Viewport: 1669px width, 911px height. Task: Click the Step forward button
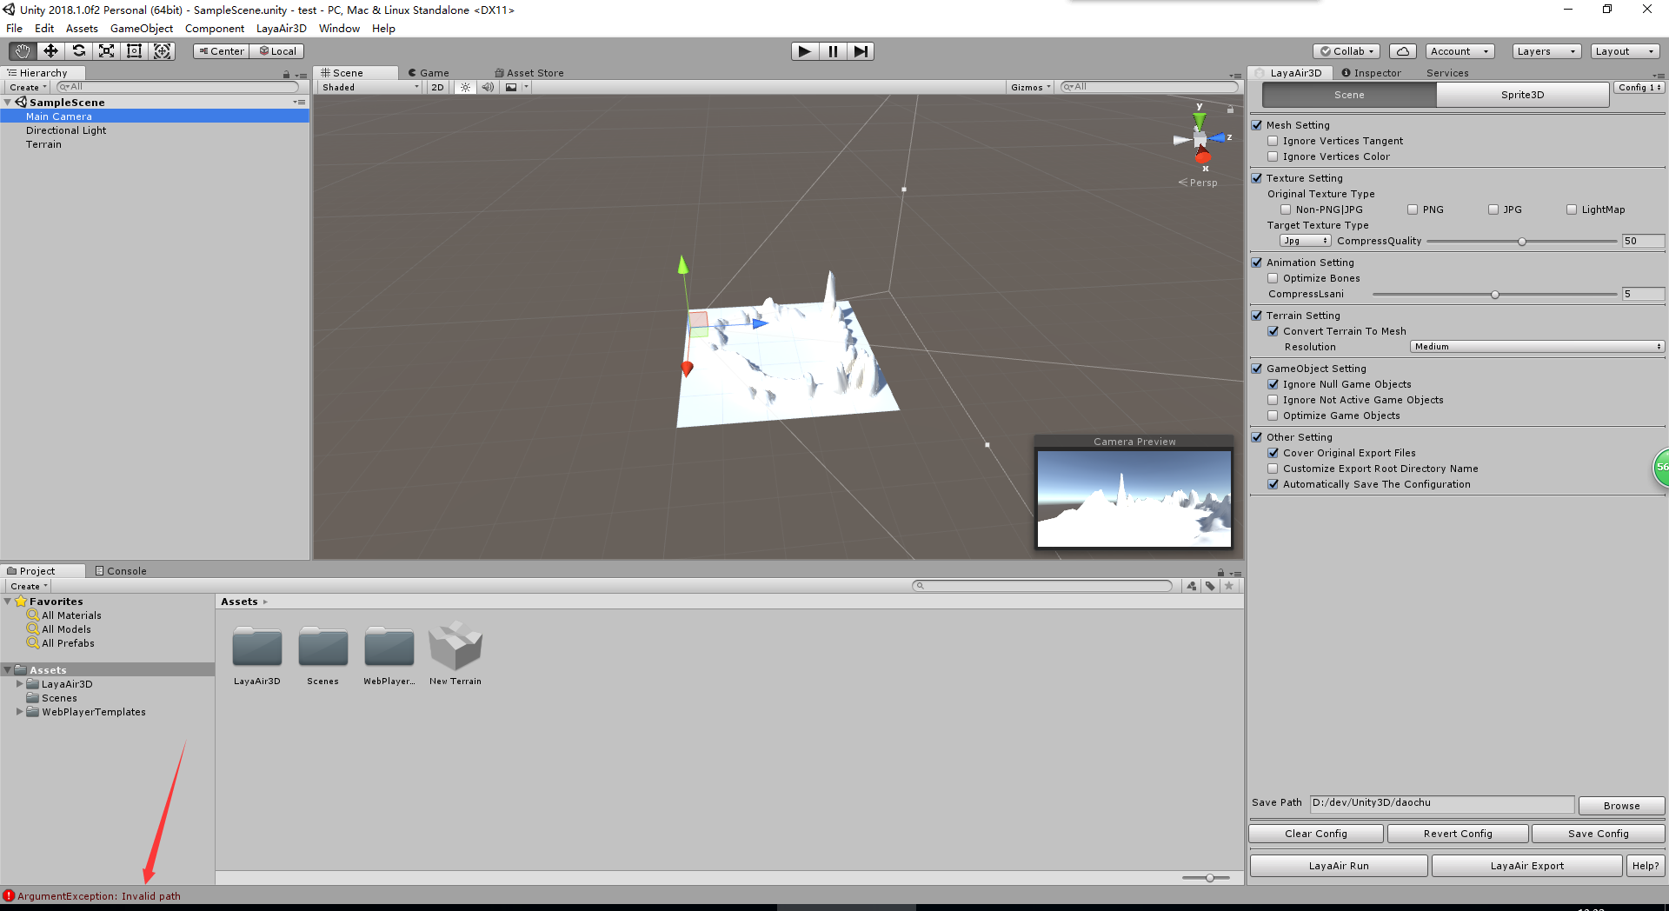pyautogui.click(x=860, y=51)
